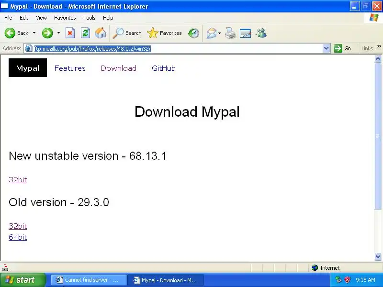Open the Windows start button
The height and width of the screenshot is (287, 383).
23,280
